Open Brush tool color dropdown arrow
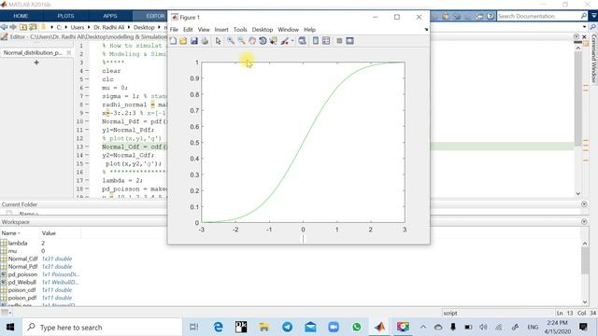 (x=292, y=41)
